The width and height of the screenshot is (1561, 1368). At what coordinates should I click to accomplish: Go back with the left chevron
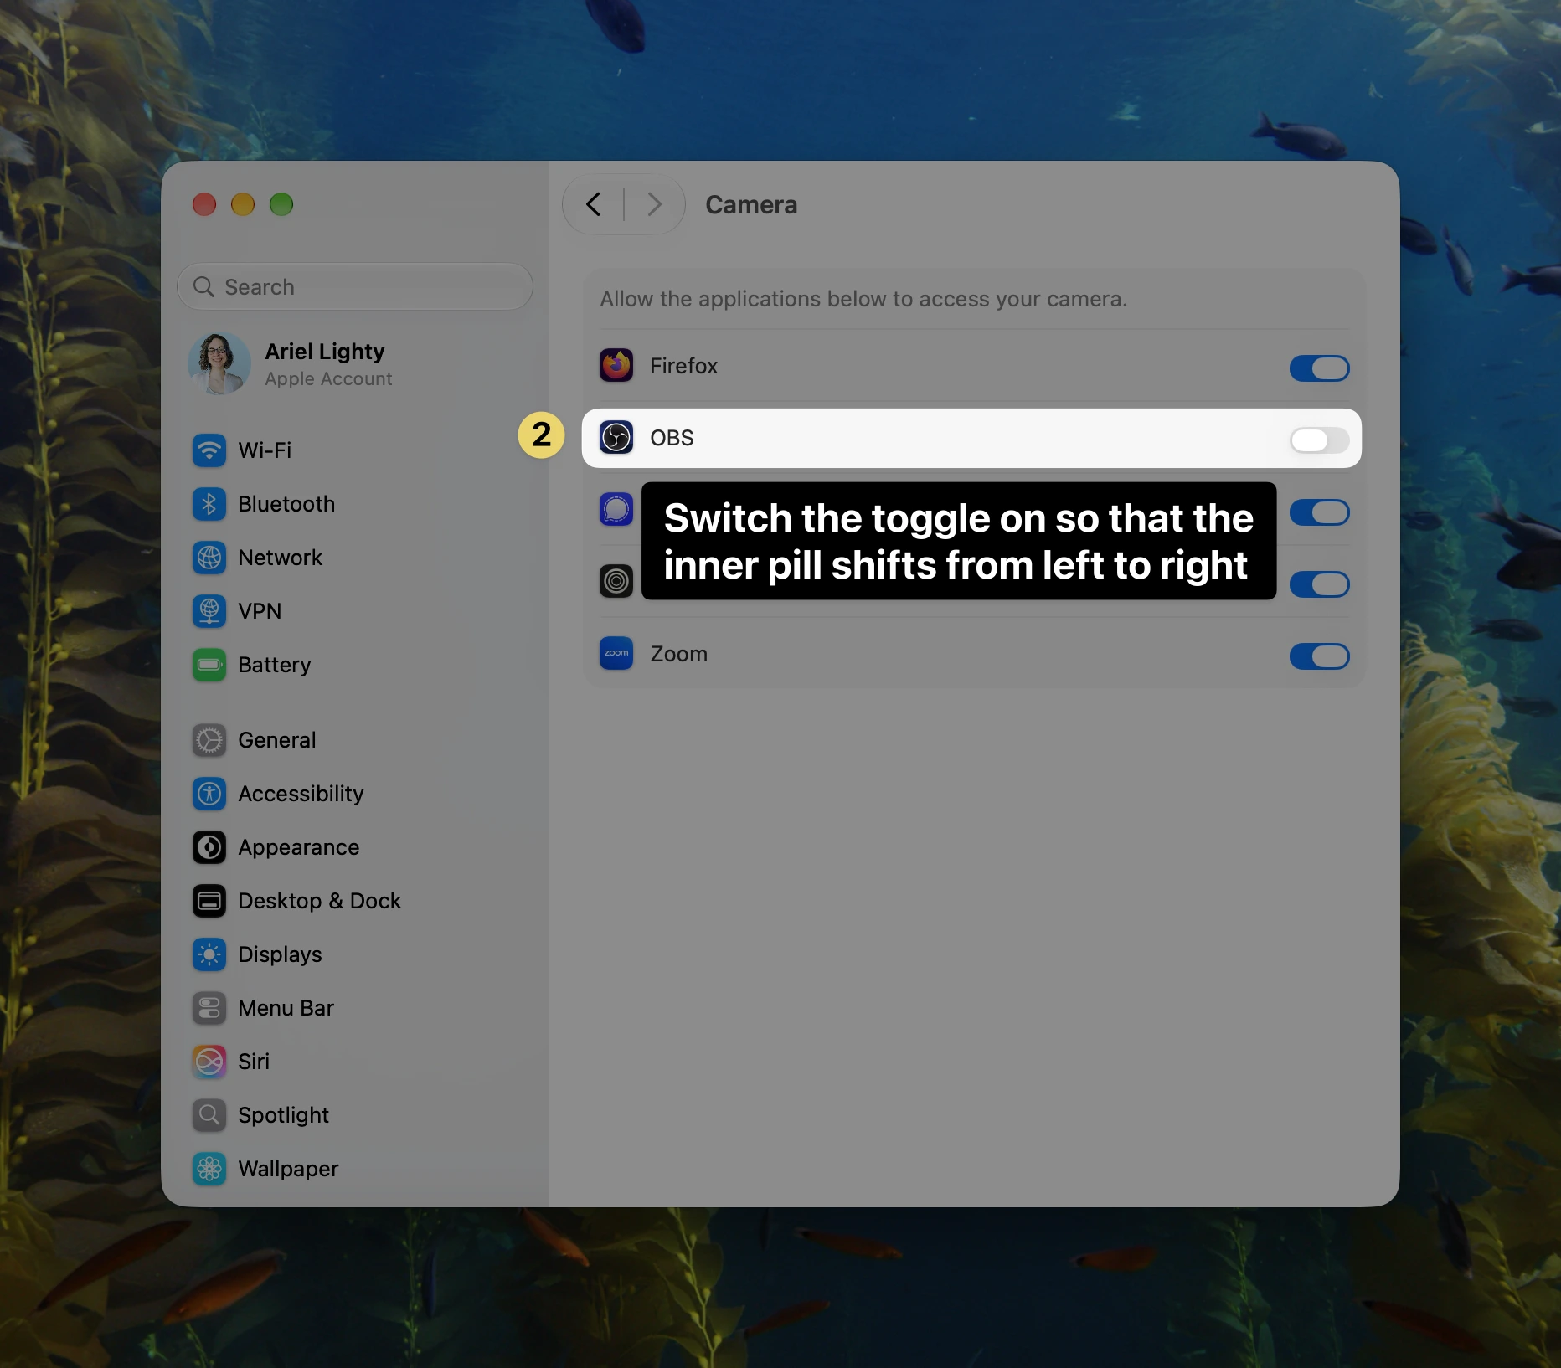(594, 204)
